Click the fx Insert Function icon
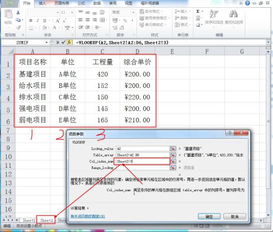The height and width of the screenshot is (232, 273). coord(69,42)
